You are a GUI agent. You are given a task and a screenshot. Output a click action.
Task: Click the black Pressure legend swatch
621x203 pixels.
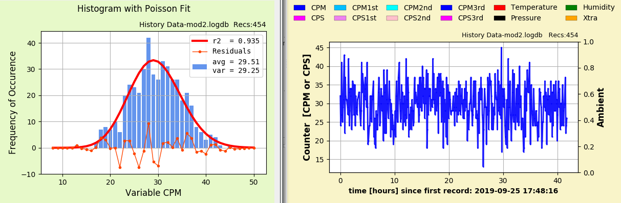tap(499, 18)
